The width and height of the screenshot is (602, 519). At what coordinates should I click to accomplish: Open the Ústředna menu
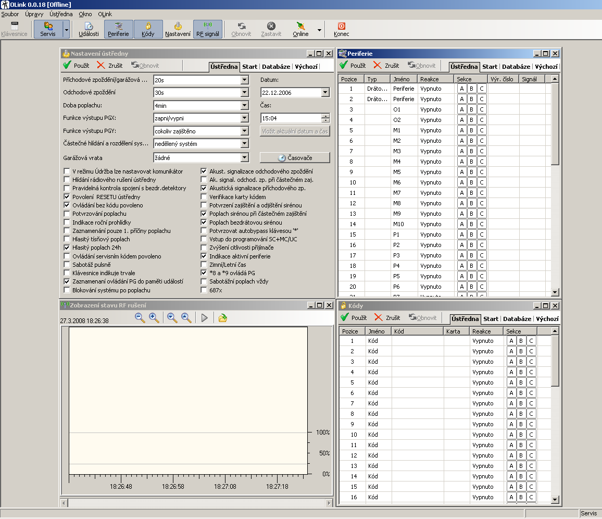pyautogui.click(x=60, y=14)
